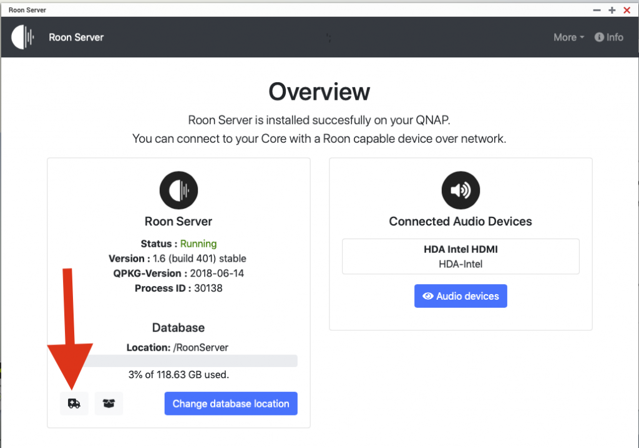Click the Roon logo in header

23,37
